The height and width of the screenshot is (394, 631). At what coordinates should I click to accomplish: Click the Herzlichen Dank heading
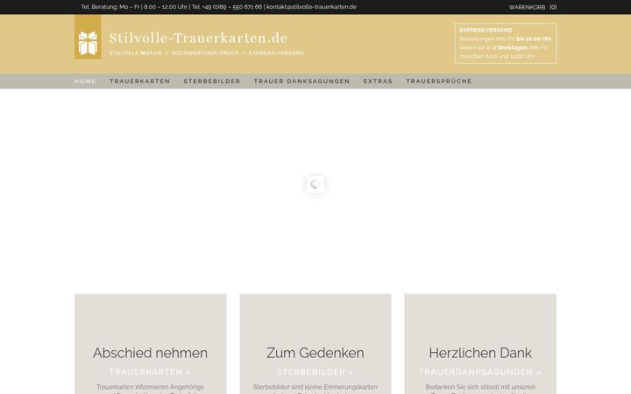[x=480, y=353]
